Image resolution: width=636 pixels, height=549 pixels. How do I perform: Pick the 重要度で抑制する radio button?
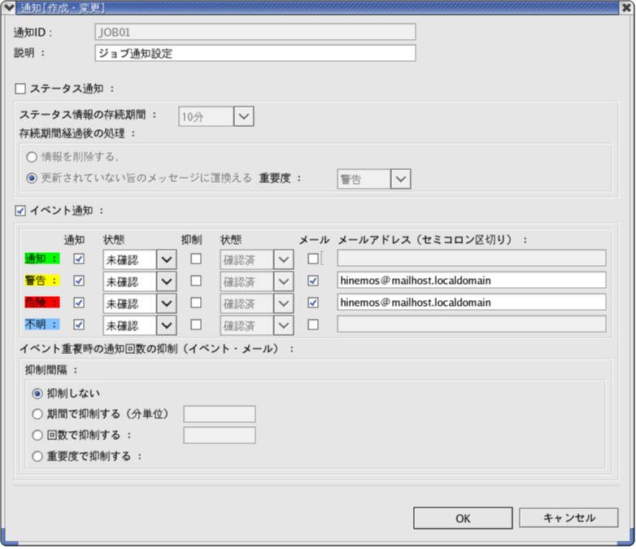tap(37, 456)
